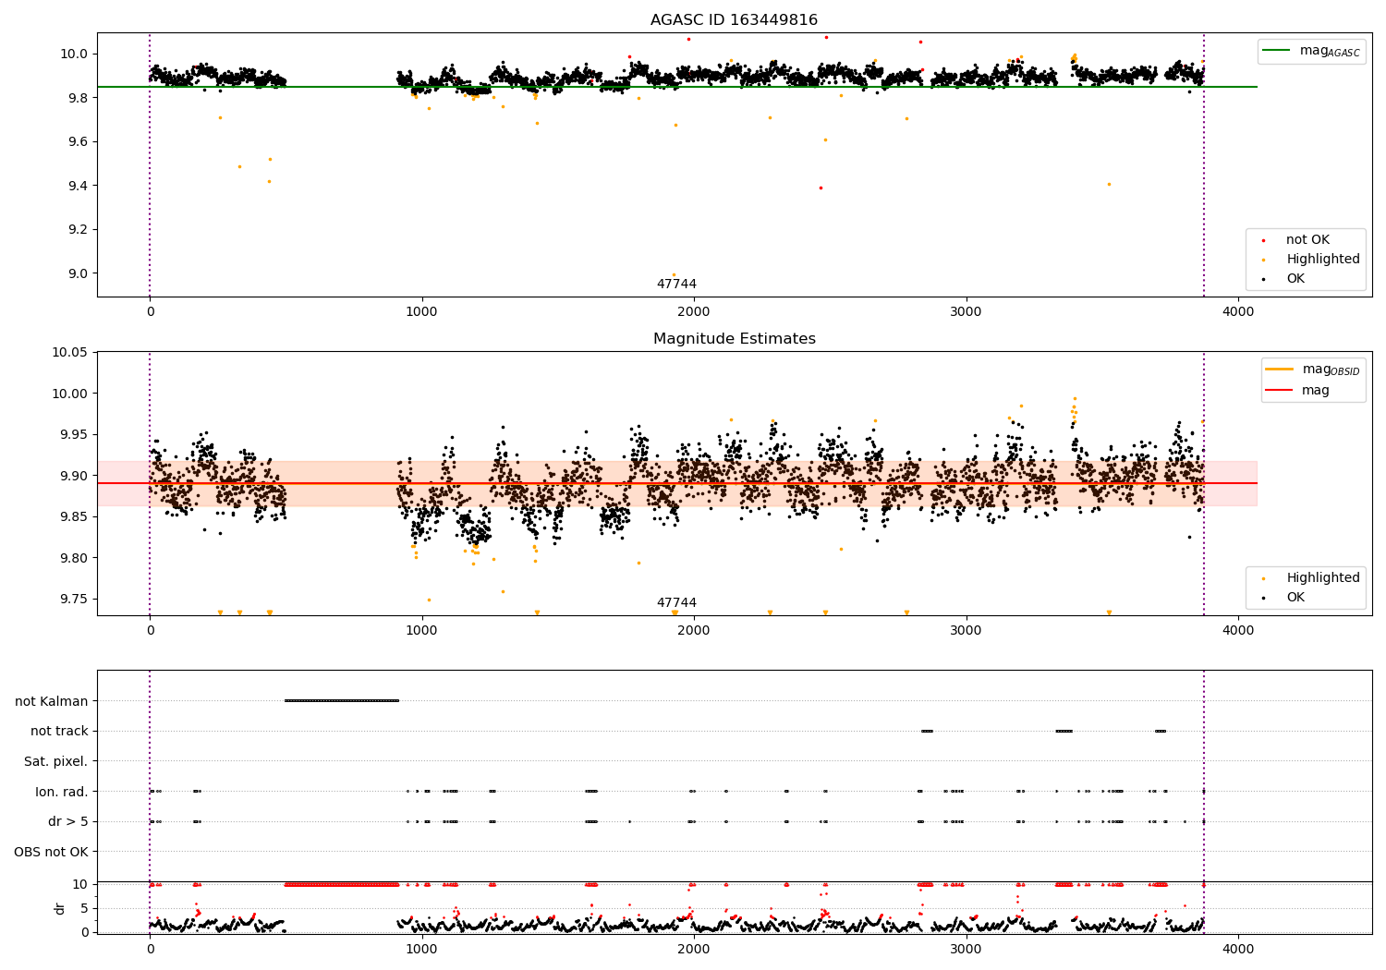Click the 'OBS not OK' row label
Image resolution: width=1386 pixels, height=970 pixels.
[52, 852]
